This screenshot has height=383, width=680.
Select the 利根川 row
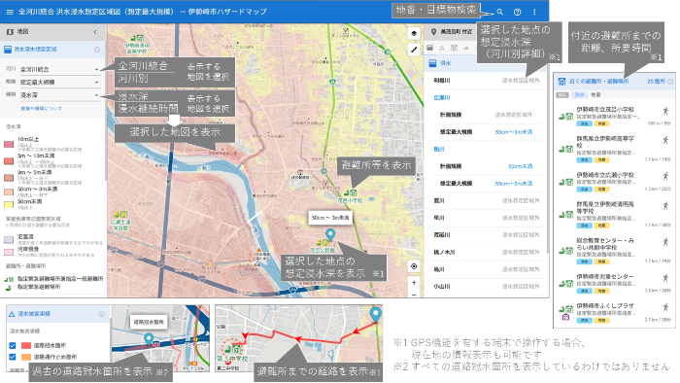pyautogui.click(x=487, y=81)
